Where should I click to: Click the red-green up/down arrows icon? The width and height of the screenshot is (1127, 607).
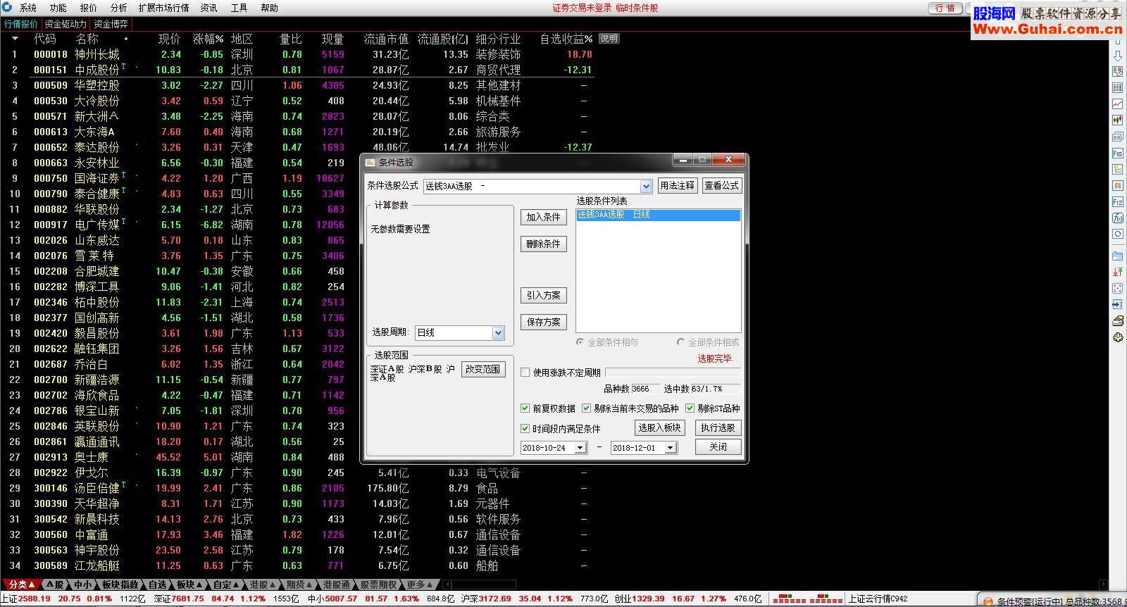click(1117, 272)
